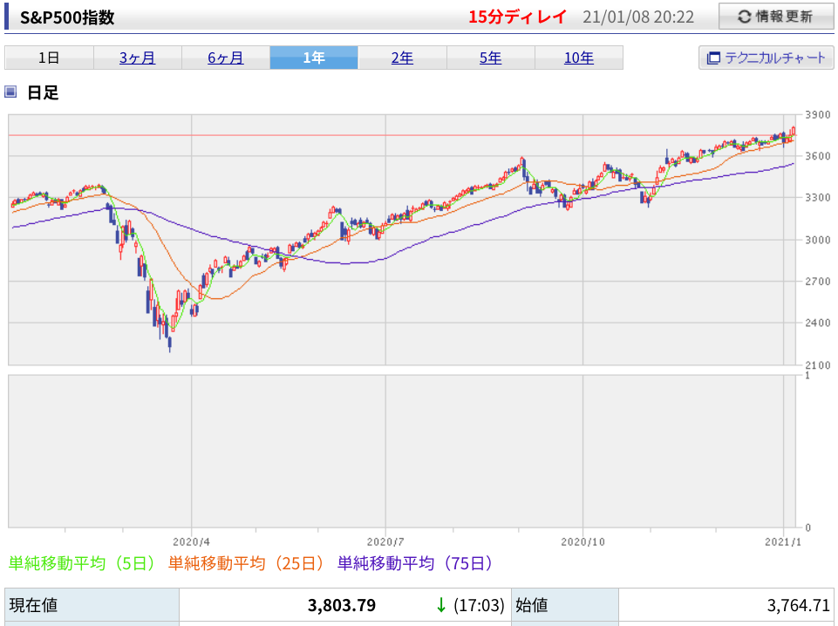
Task: Click the 2100 y-axis label
Action: (x=818, y=365)
